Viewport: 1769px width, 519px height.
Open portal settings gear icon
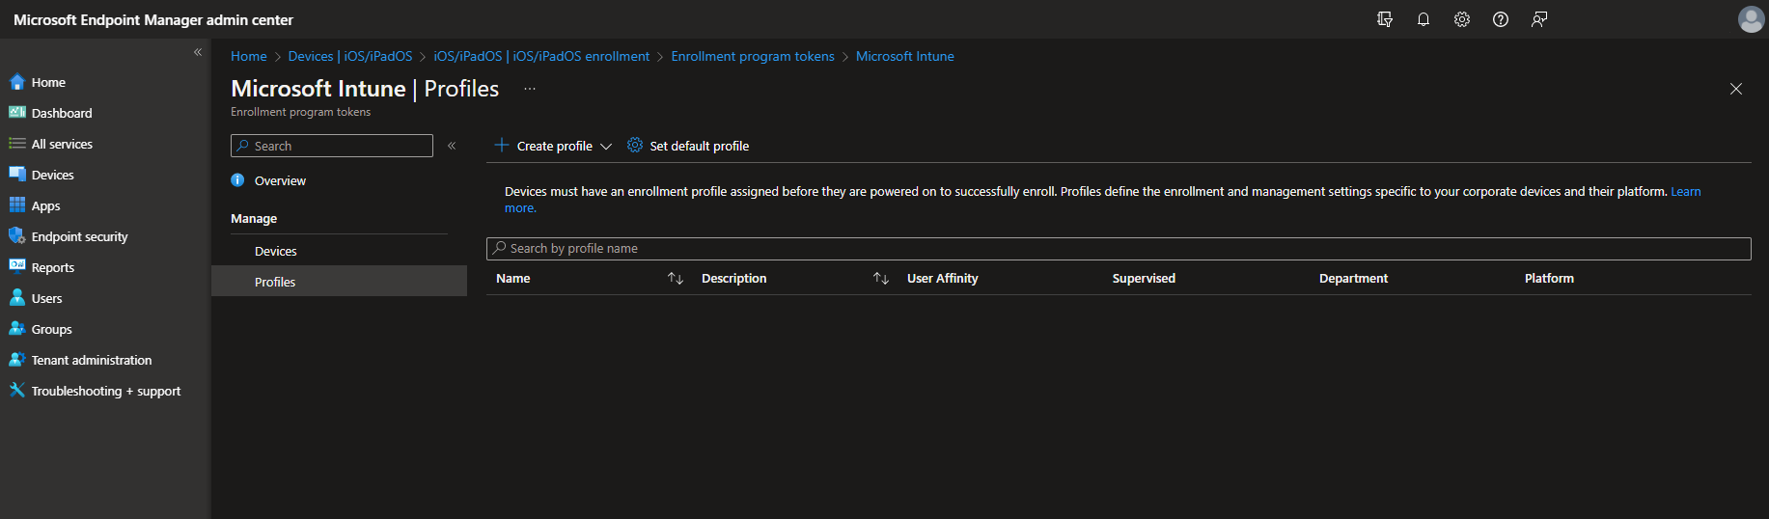tap(1461, 19)
